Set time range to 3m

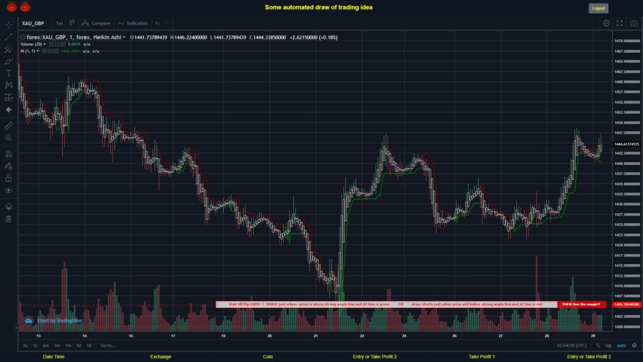point(57,346)
